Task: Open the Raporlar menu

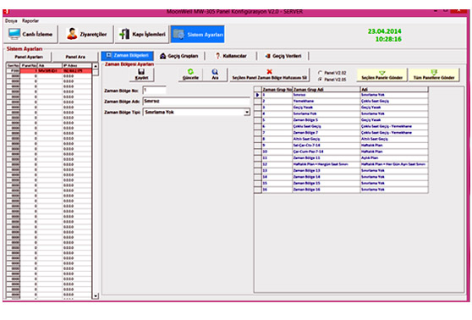Action: coord(30,21)
